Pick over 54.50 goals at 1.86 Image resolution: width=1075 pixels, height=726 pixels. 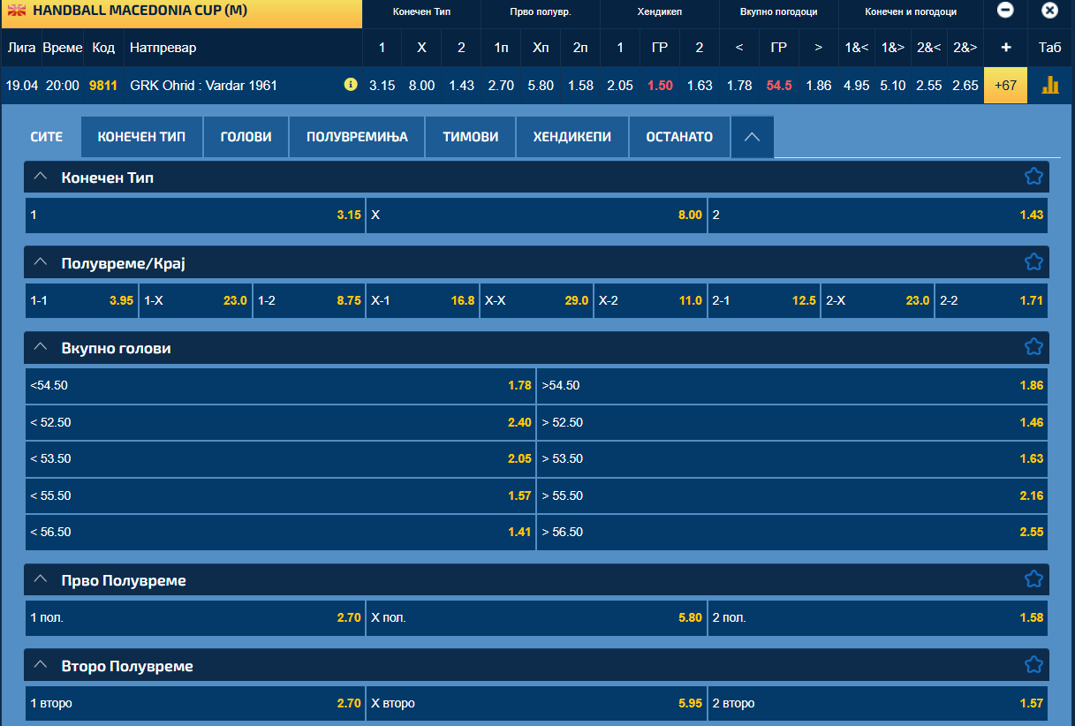792,385
